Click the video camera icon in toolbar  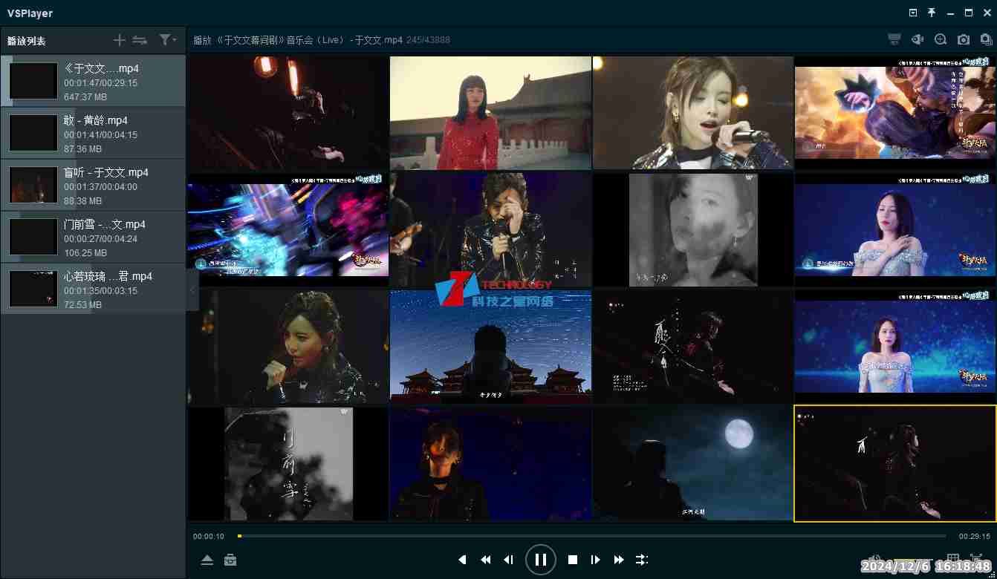pos(918,40)
